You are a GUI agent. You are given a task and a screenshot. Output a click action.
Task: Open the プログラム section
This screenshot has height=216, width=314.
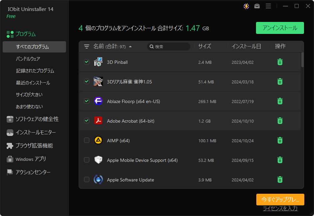coord(21,34)
